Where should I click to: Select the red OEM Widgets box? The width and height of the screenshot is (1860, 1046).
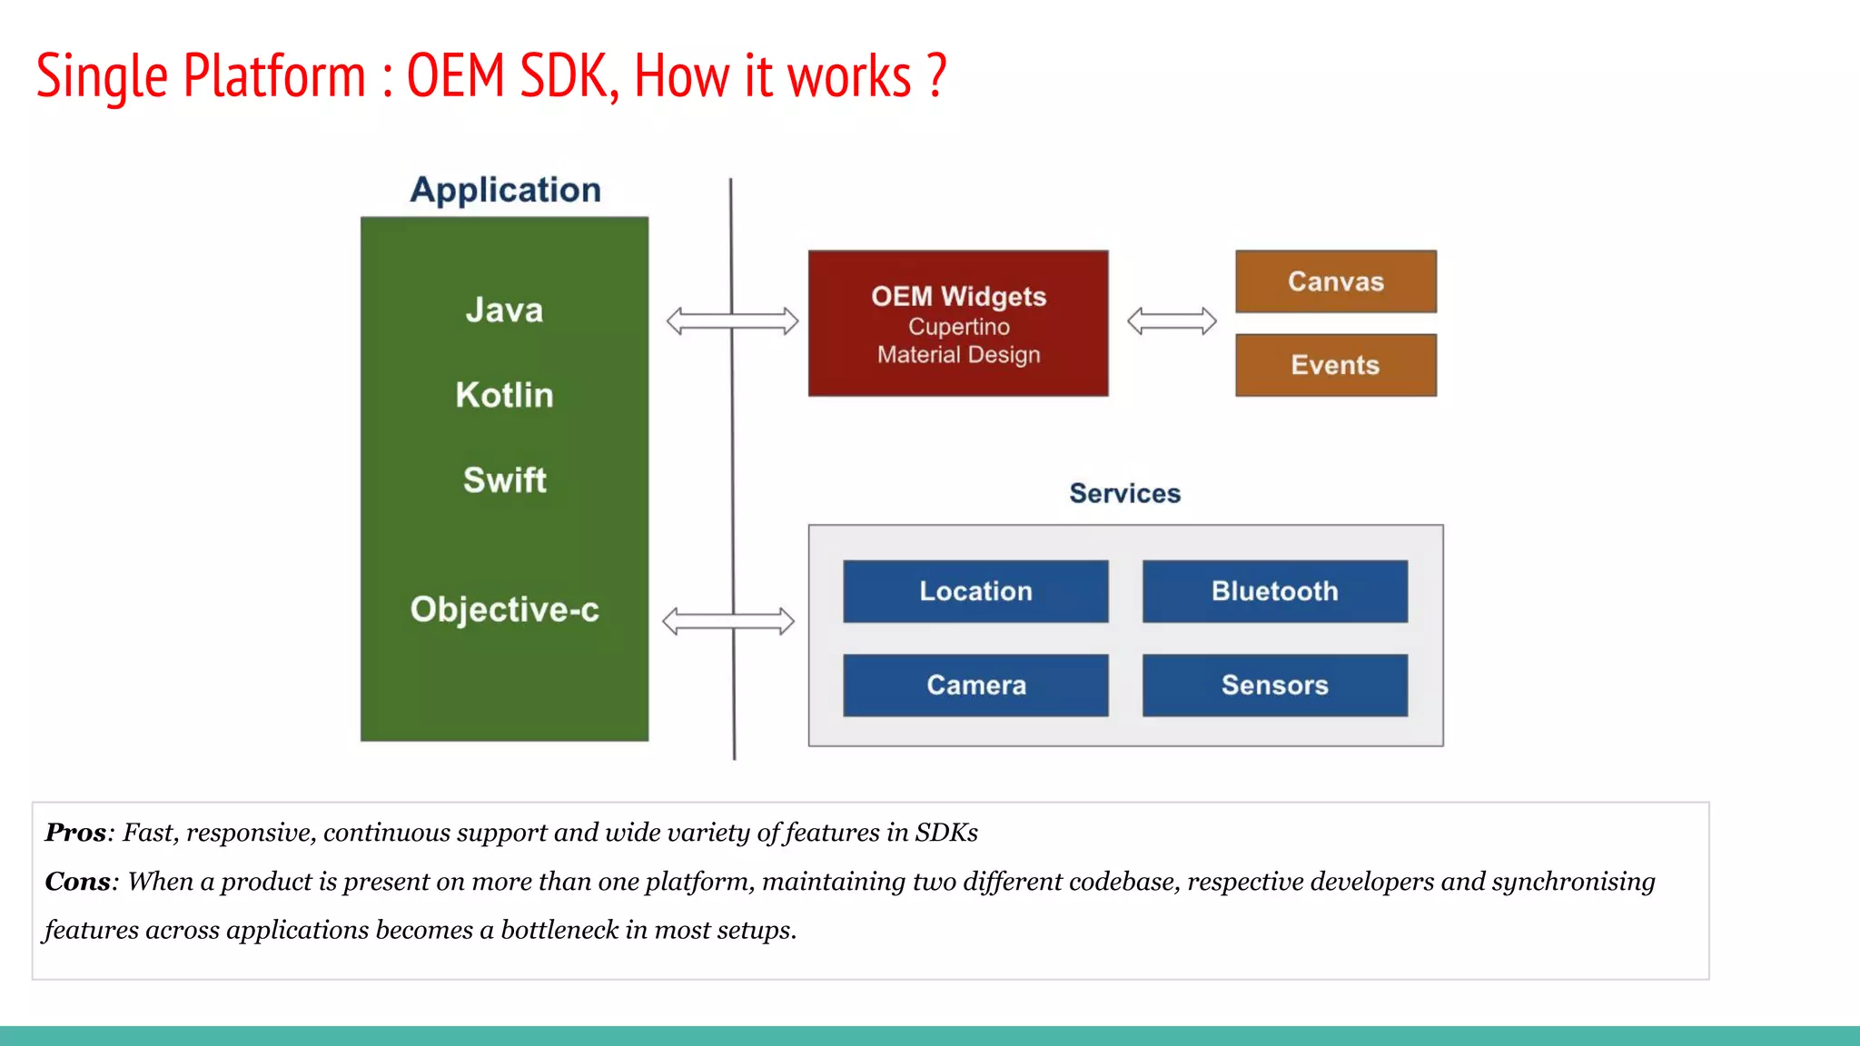pyautogui.click(x=958, y=323)
